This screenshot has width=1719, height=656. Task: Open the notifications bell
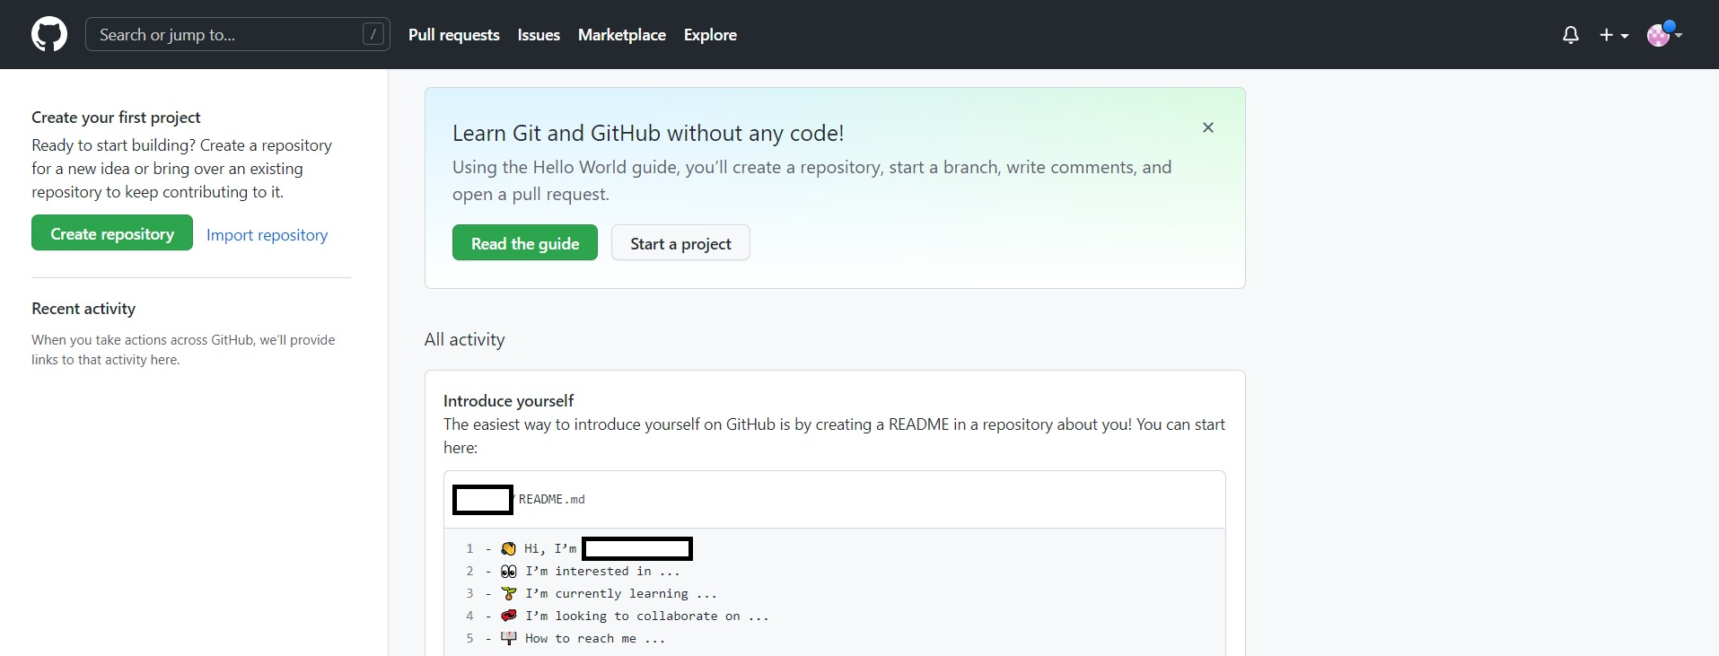coord(1571,35)
